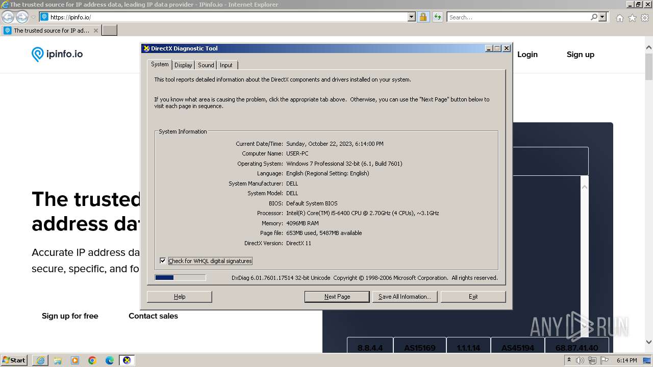Open the IE Tools gear icon
This screenshot has width=653, height=367.
(645, 18)
